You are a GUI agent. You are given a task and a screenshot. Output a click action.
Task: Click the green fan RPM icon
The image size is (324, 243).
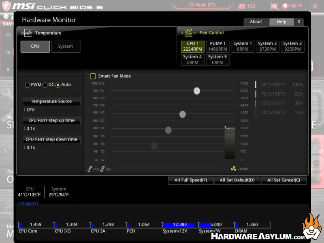coord(233,169)
